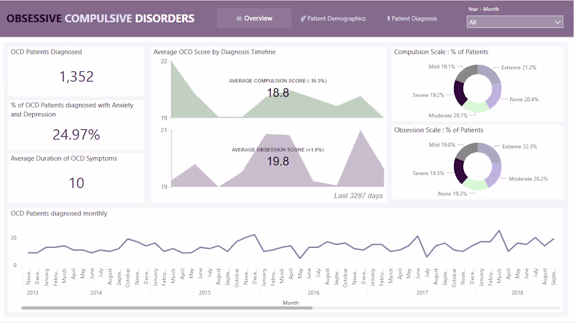Click the Patient Demographics icon

click(303, 19)
